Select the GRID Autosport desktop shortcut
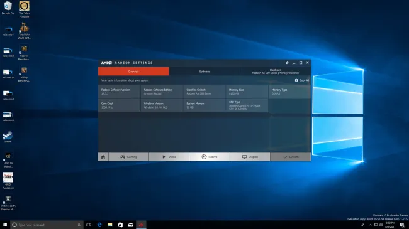The width and height of the screenshot is (409, 229). click(x=8, y=180)
